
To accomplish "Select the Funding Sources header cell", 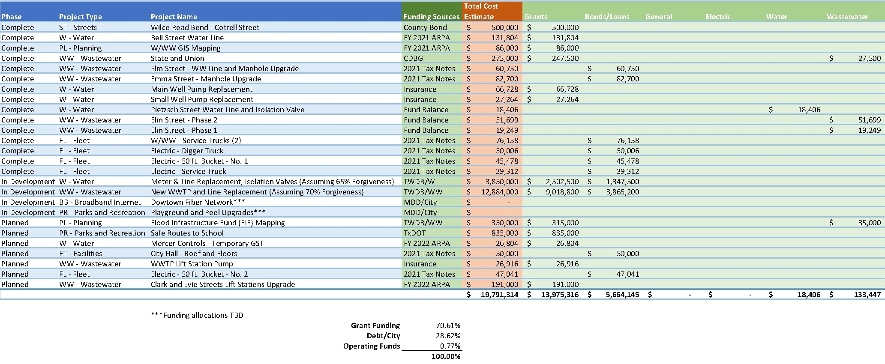I will pyautogui.click(x=431, y=17).
